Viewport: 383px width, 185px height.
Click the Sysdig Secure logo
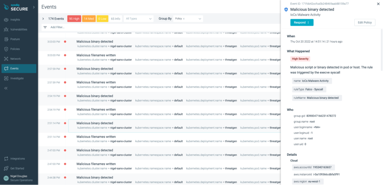tap(16, 7)
